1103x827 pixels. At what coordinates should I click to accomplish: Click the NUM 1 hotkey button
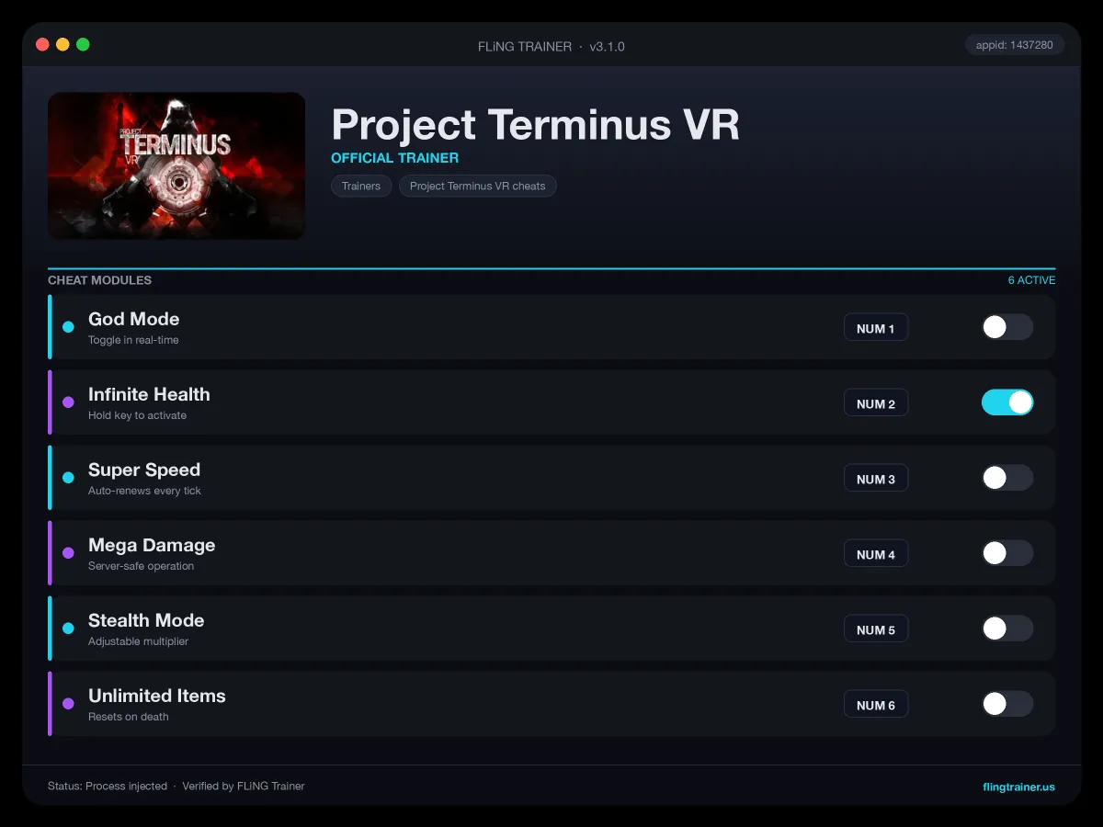tap(876, 328)
